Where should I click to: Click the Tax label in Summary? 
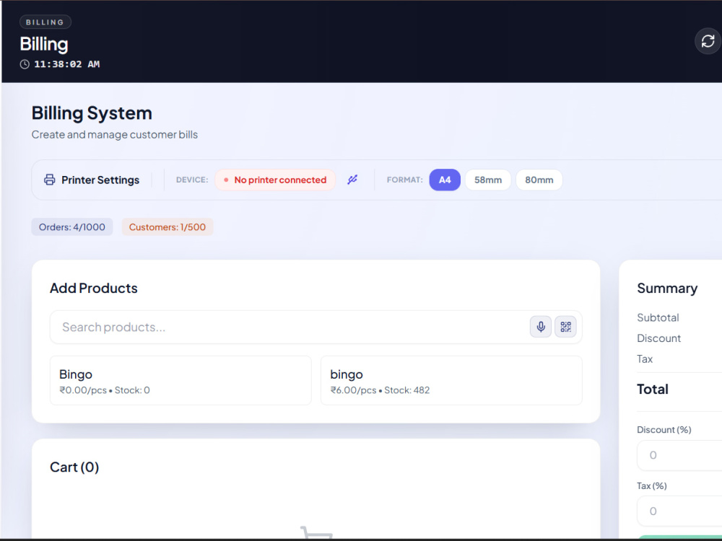click(645, 359)
